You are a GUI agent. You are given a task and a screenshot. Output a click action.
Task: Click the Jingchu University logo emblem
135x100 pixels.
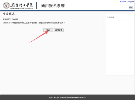click(x=6, y=5)
